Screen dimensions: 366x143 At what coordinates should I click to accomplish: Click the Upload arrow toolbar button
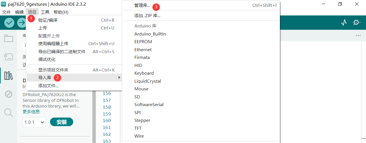[x=22, y=23]
